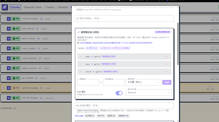This screenshot has height=122, width=219.
Task: Click the model redirect swap icon
Action: (79, 32)
